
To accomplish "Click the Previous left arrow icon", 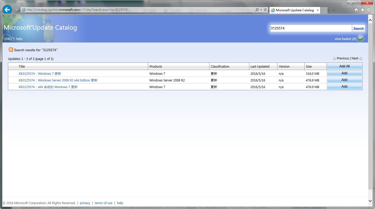I will pos(334,59).
